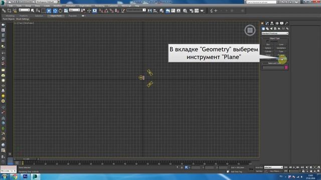
Task: Toggle the Snaps Toggle button
Action: (101, 10)
